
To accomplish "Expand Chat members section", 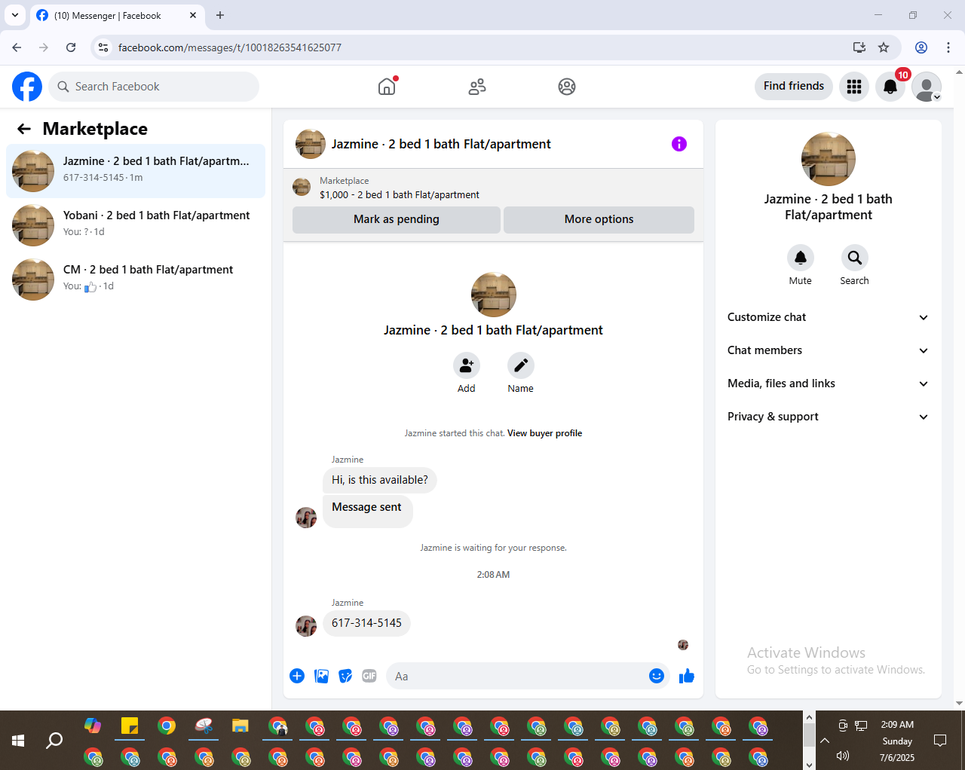I will point(828,350).
